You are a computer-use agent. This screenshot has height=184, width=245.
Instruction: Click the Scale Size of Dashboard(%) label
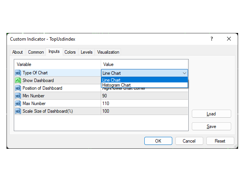pos(47,111)
